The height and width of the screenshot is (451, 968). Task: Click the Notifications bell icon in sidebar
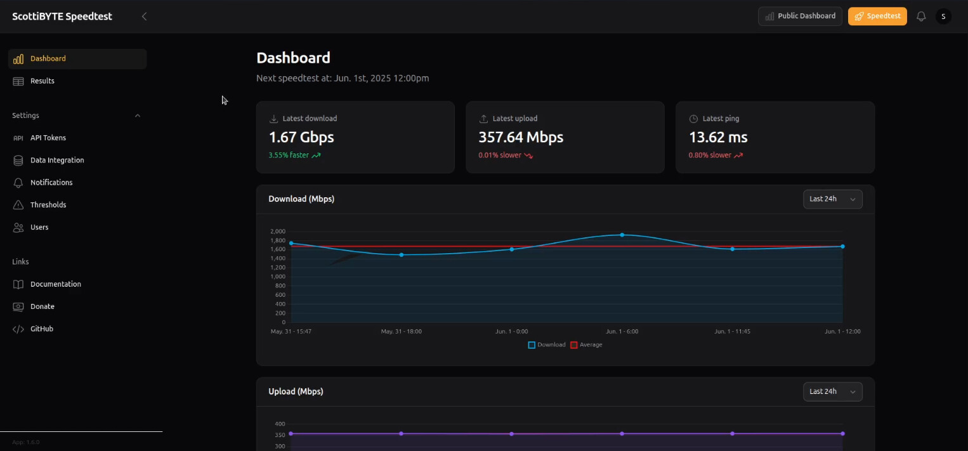18,183
